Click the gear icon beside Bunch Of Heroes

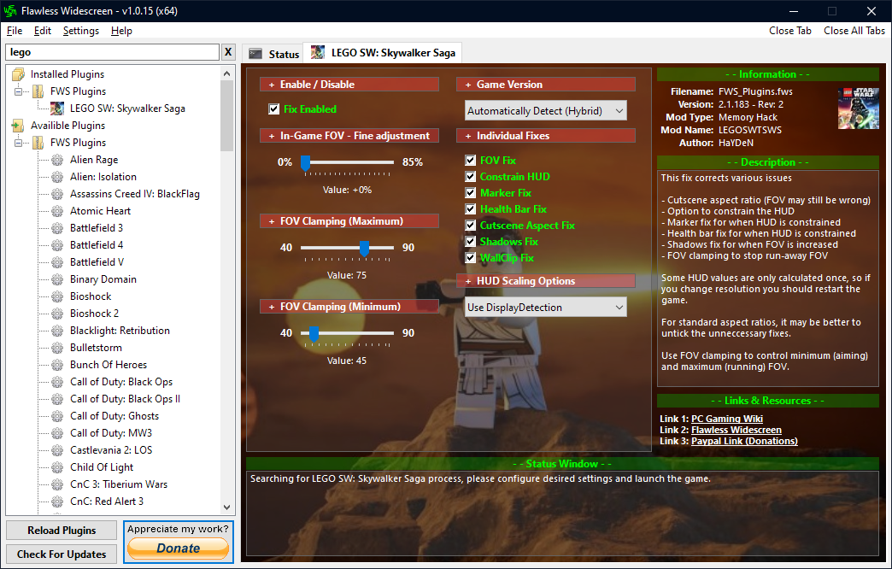point(57,365)
